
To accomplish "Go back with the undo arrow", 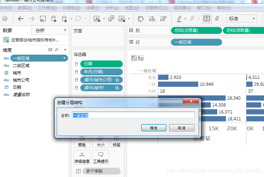I will point(20,19).
